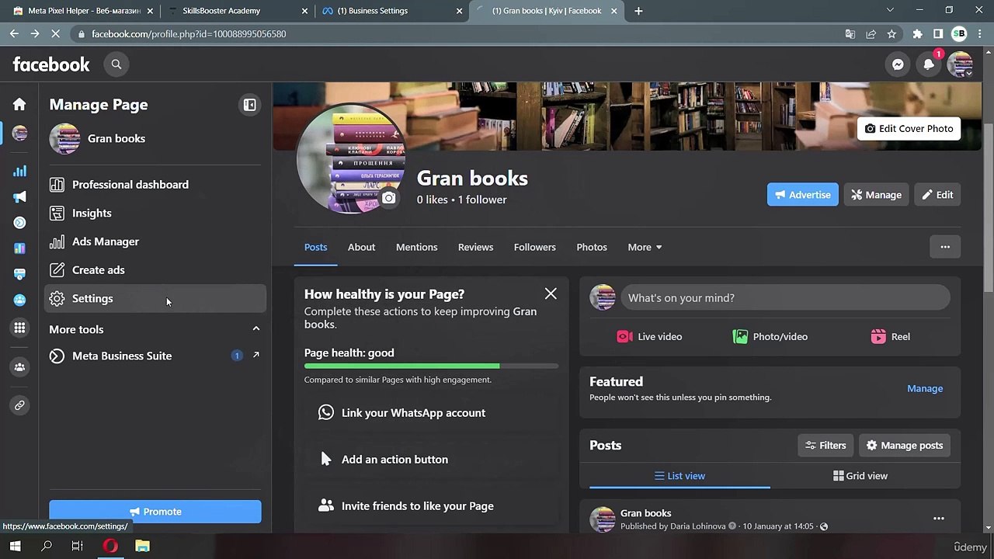Open the Reviews tab
994x559 pixels.
pyautogui.click(x=475, y=247)
